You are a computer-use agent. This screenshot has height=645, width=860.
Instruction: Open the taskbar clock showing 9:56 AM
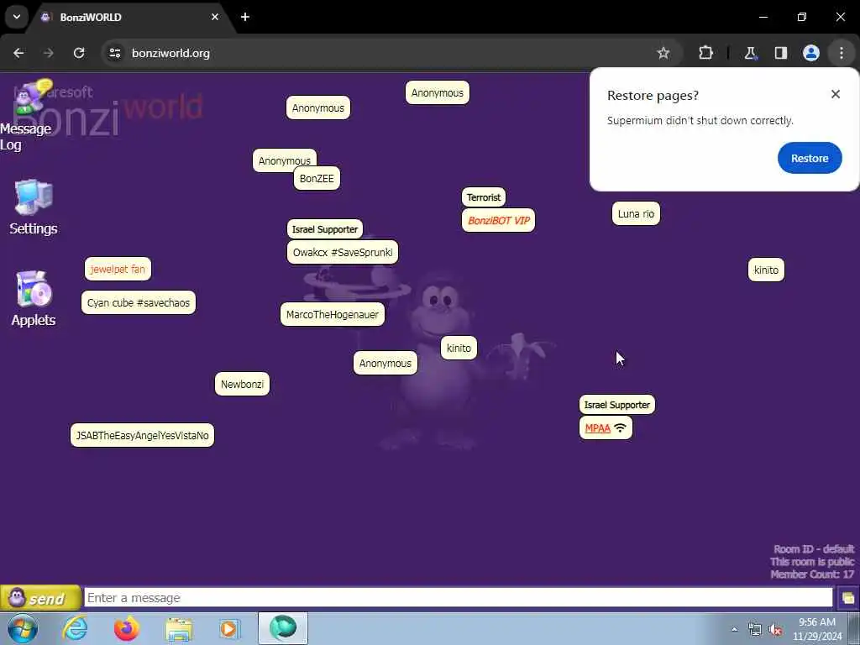[816, 629]
